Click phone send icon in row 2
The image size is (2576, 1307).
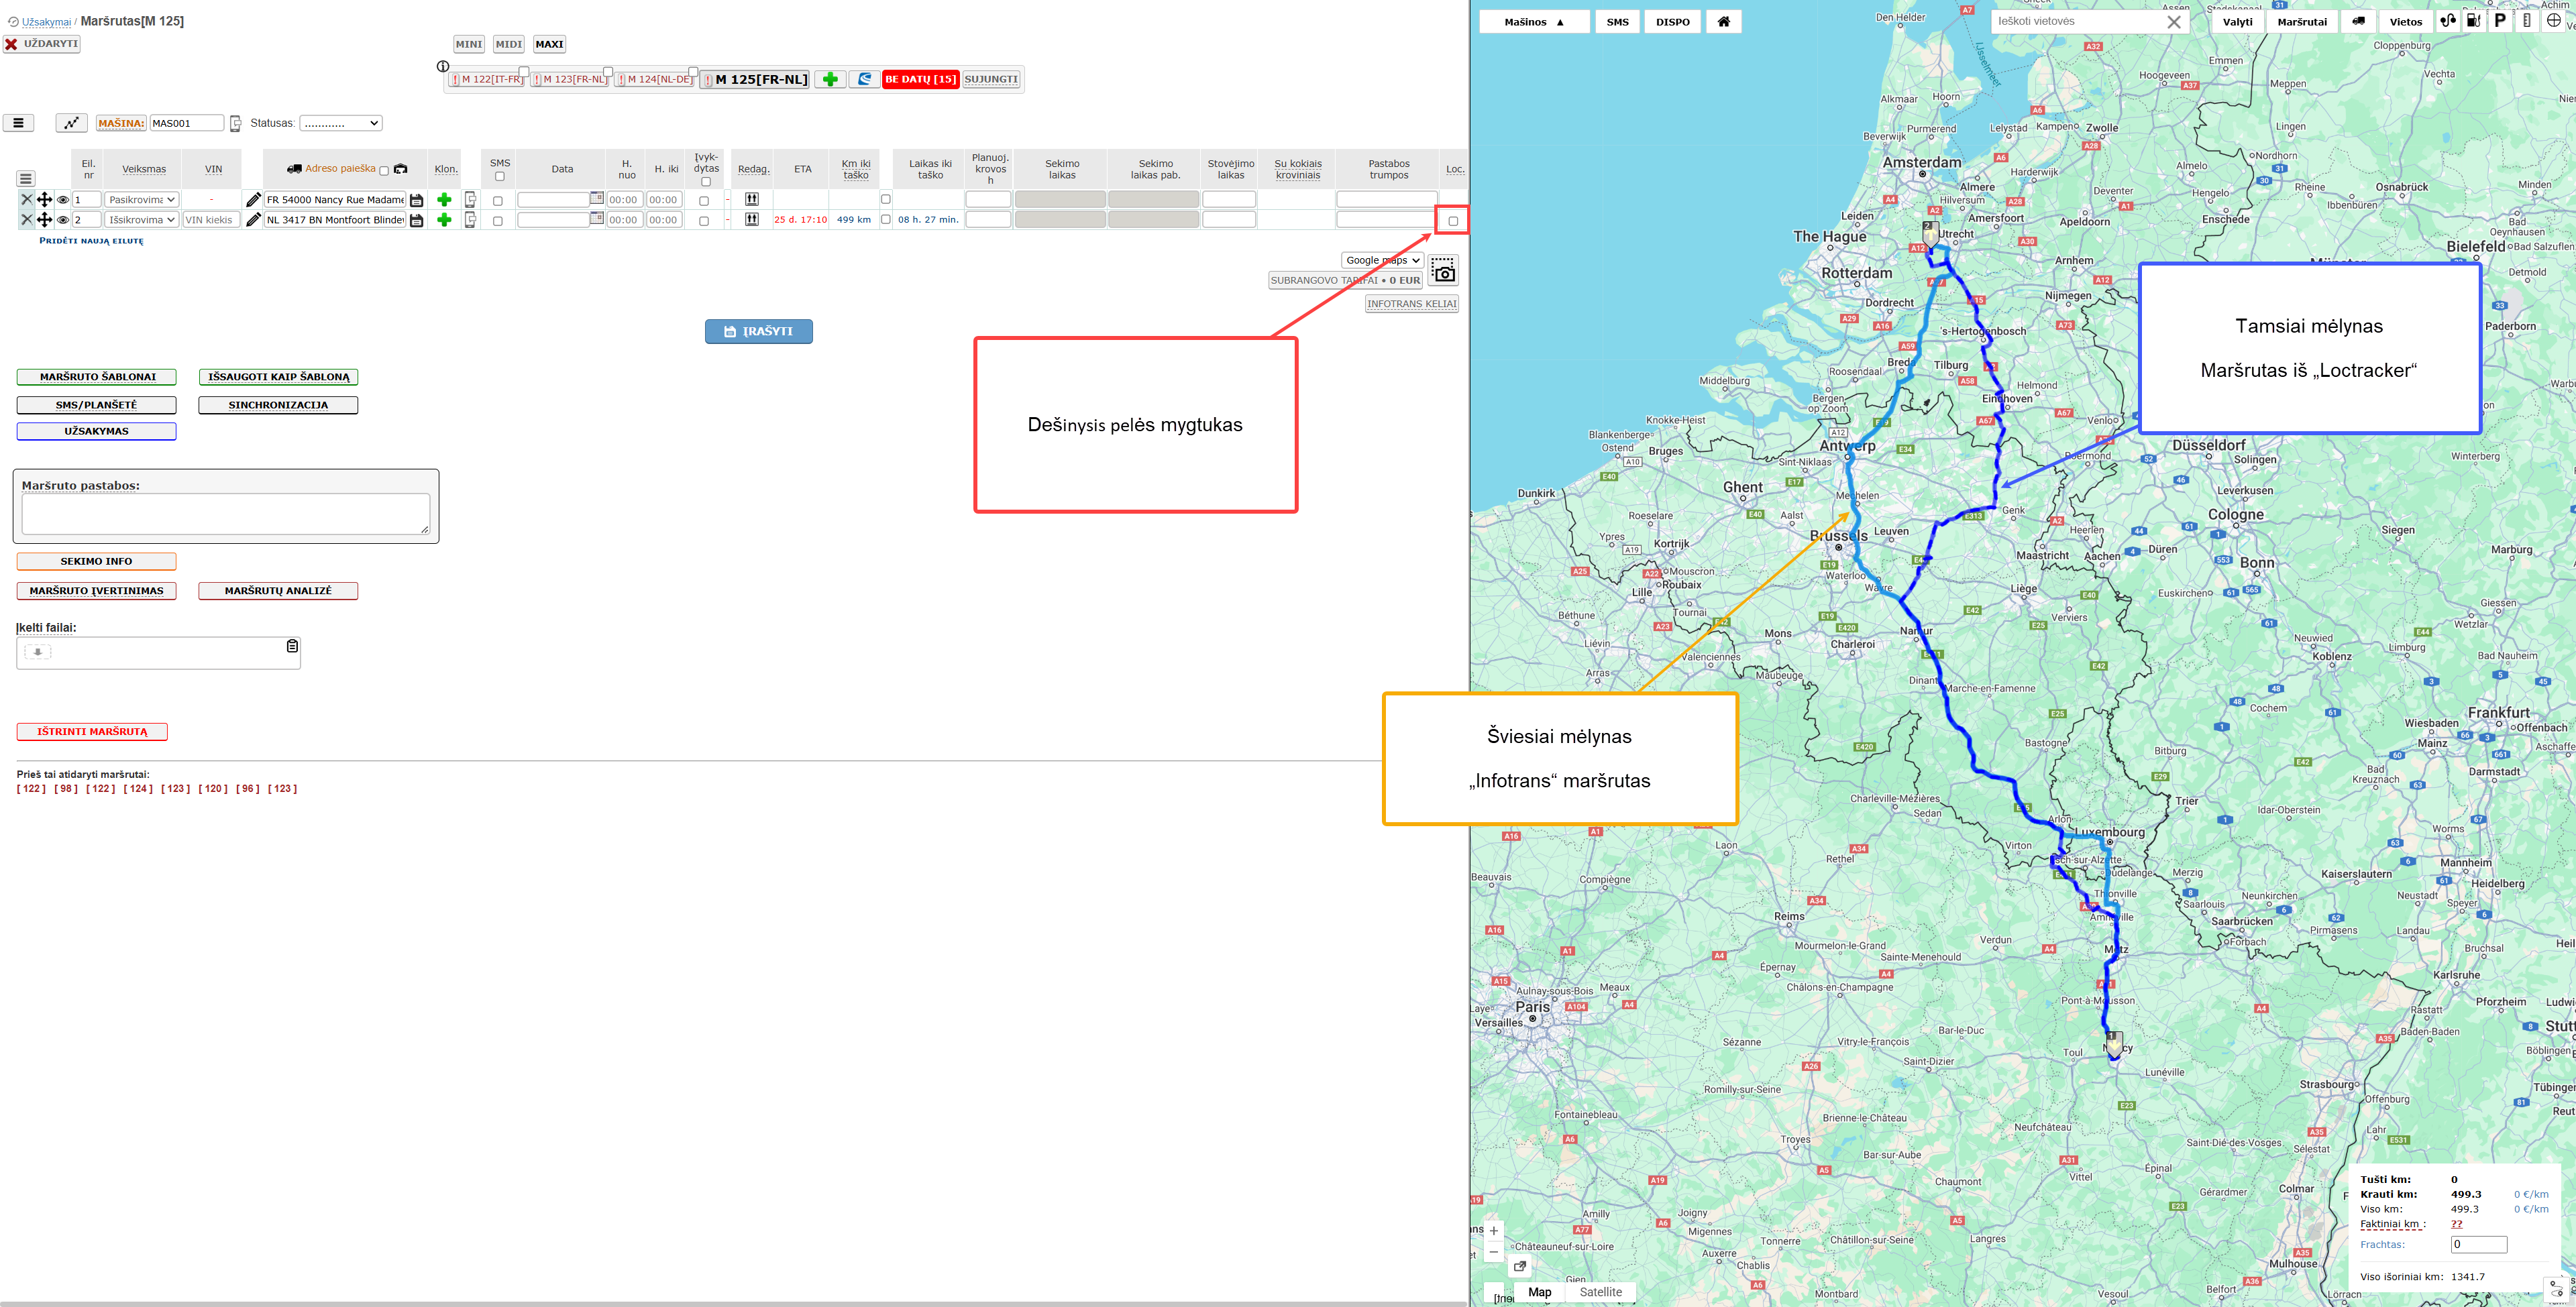(x=470, y=220)
